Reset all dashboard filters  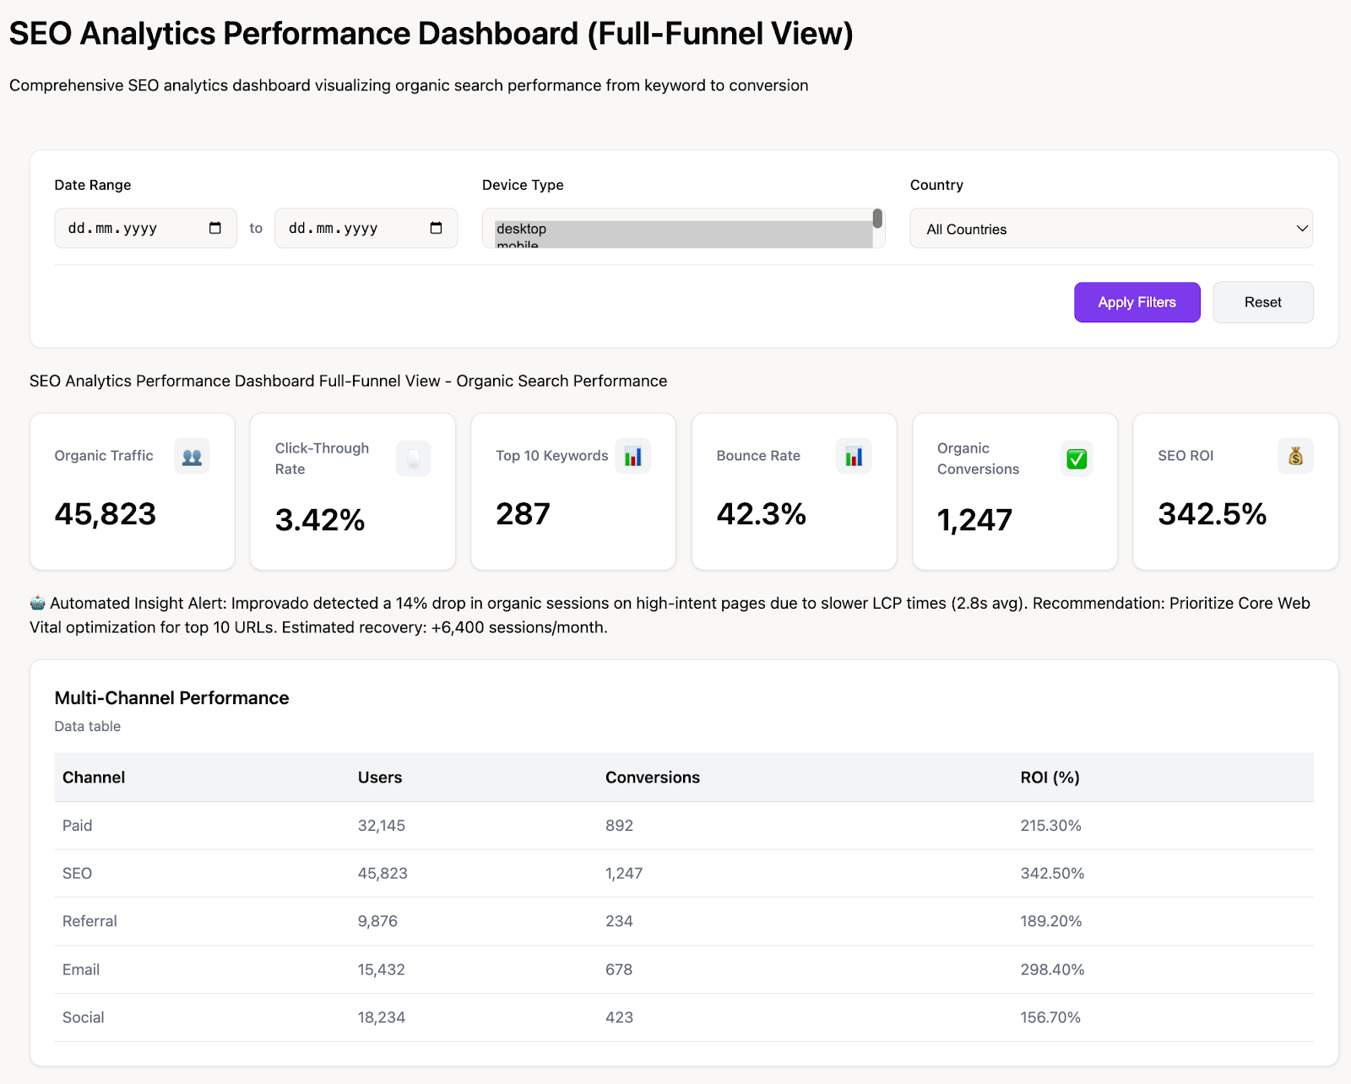coord(1262,302)
